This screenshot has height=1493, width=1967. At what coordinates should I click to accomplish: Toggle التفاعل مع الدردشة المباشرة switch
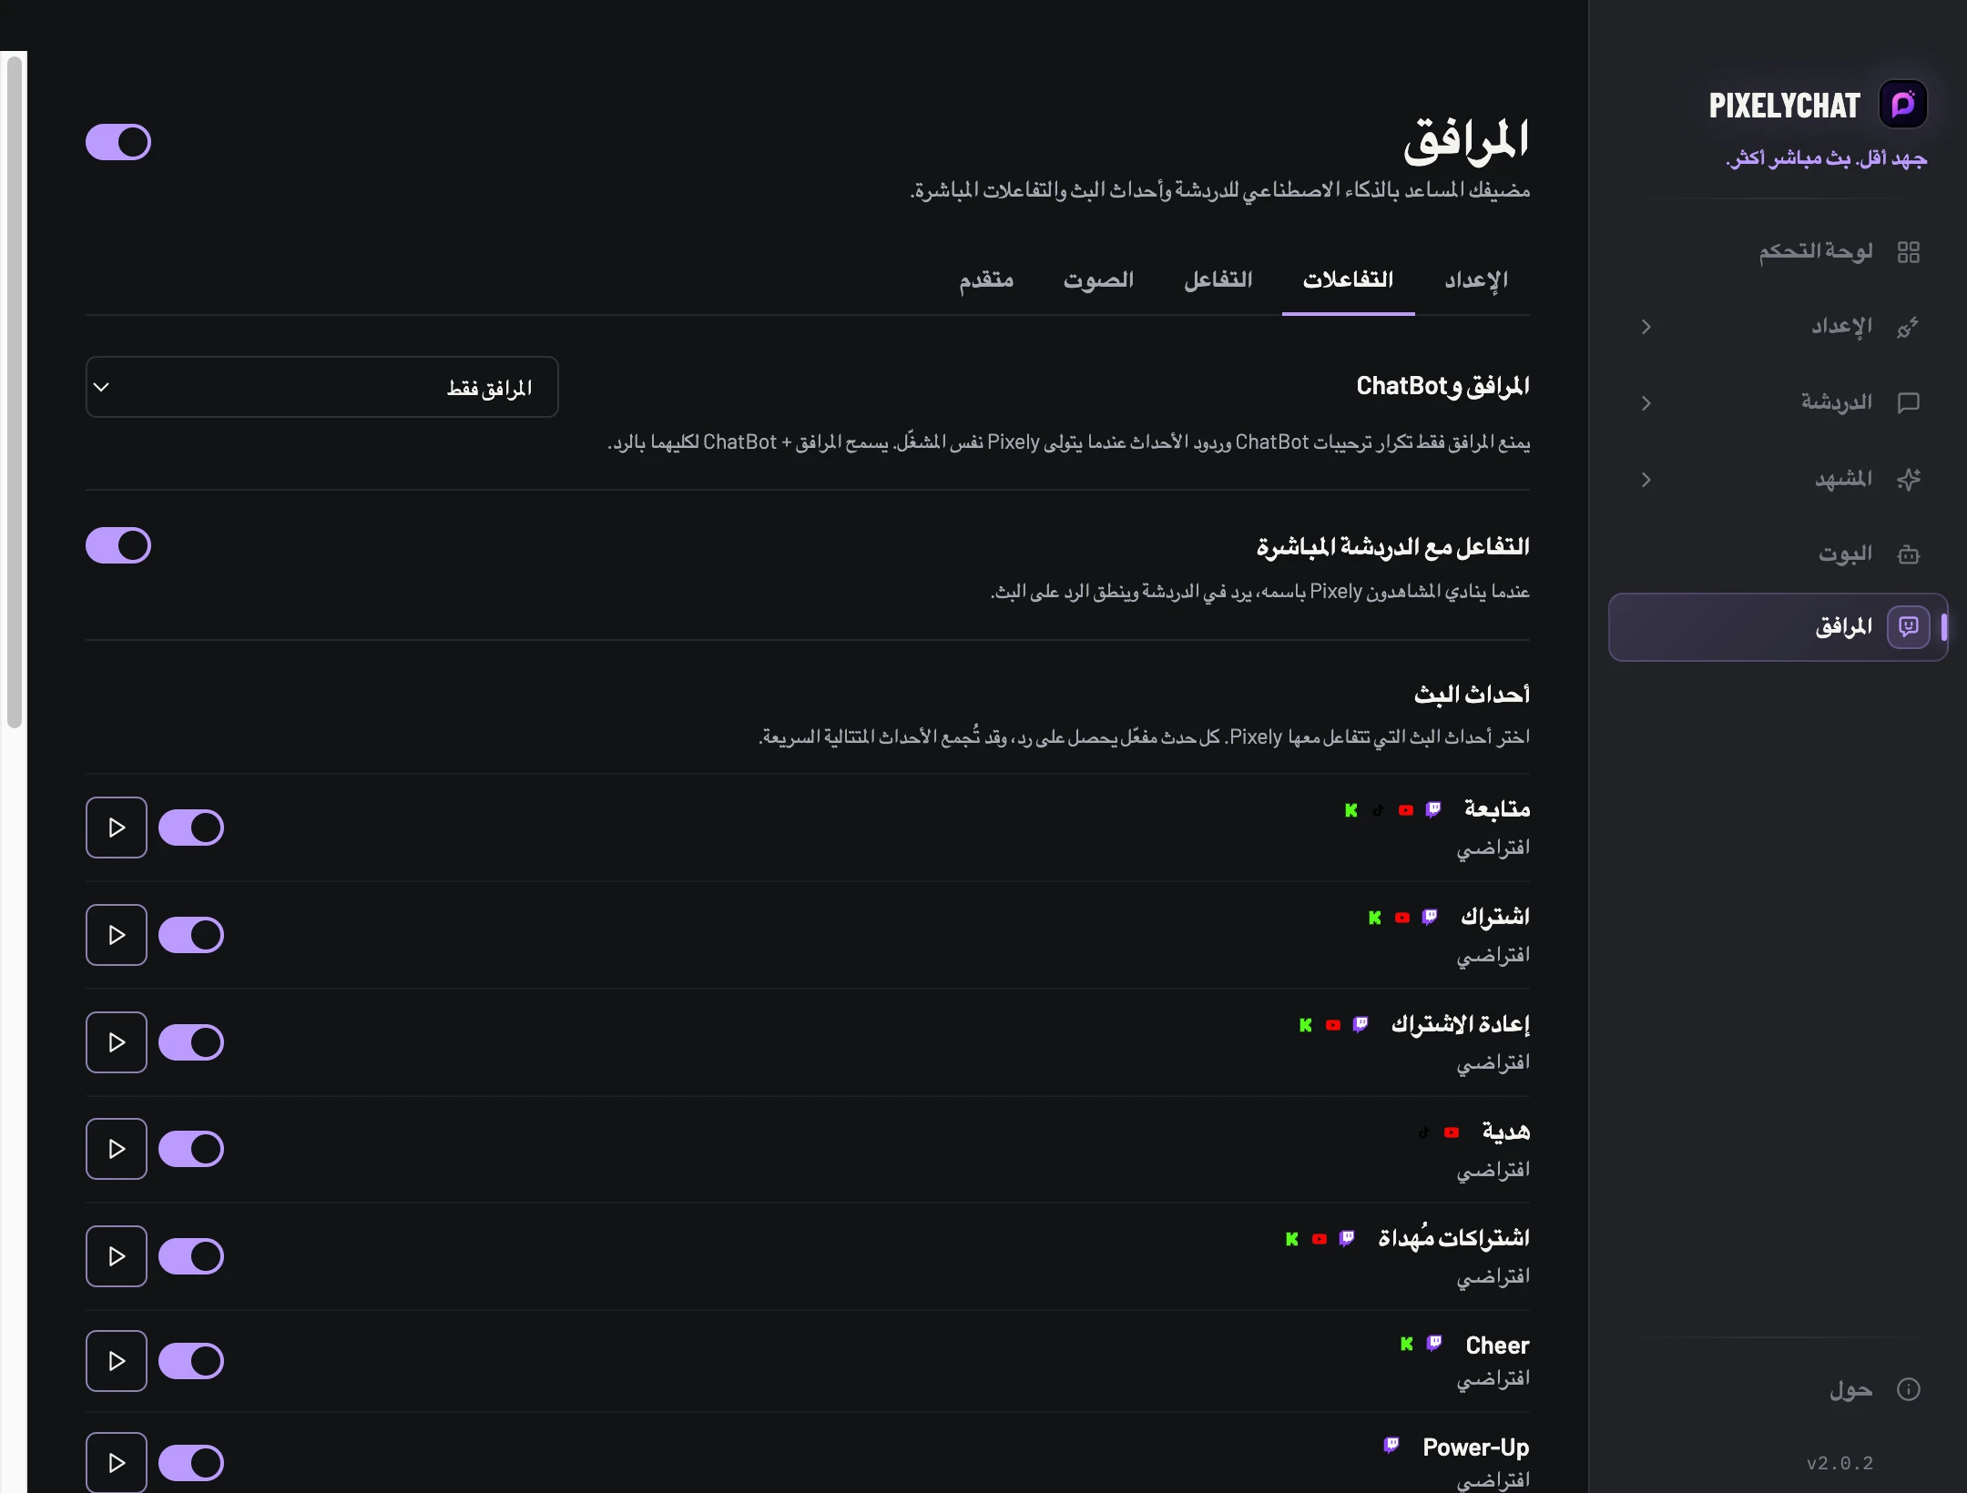pos(118,546)
